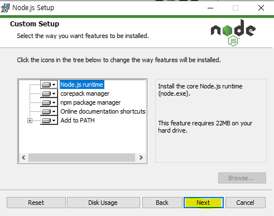
Task: Click the Node.js logo in header
Action: (x=233, y=32)
